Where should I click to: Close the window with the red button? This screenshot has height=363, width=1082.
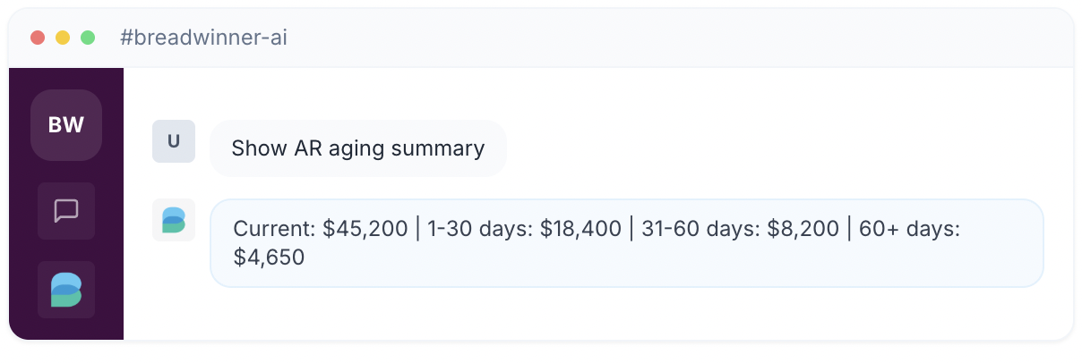point(38,38)
